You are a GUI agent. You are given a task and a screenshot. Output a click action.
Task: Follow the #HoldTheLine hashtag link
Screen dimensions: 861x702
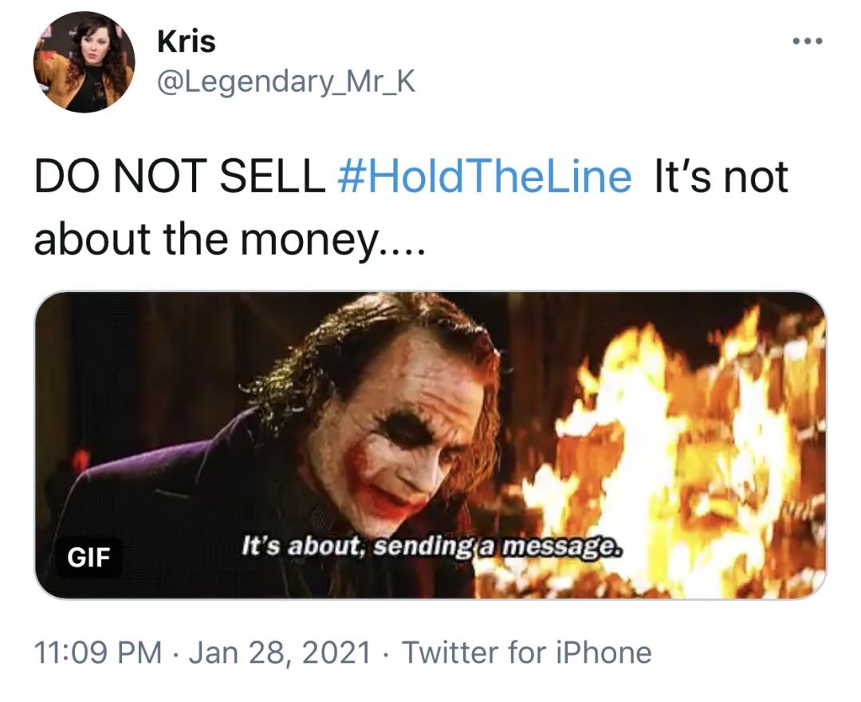pos(484,177)
